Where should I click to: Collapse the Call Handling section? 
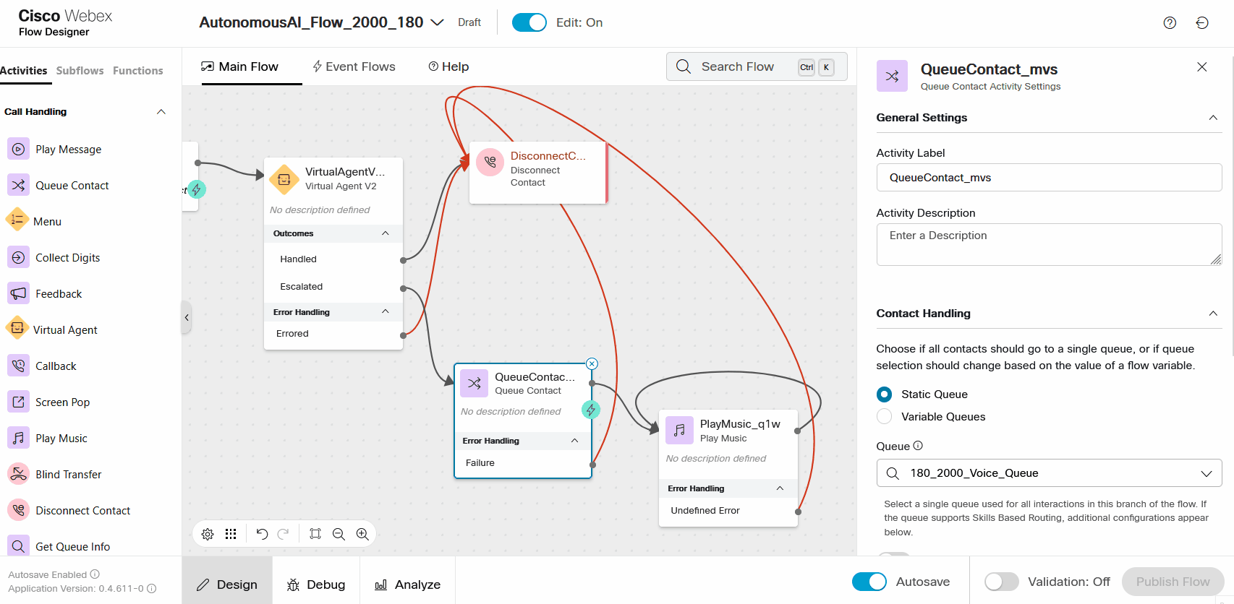(161, 112)
